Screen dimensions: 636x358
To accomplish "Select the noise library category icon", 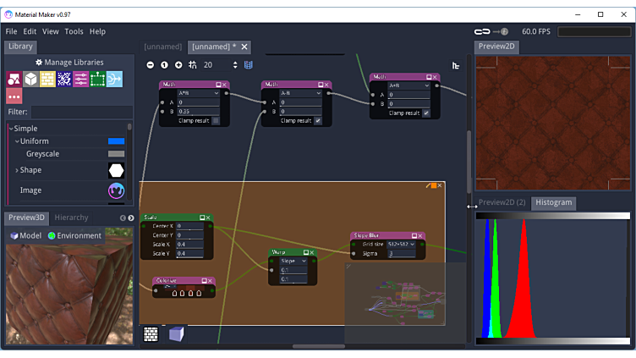I will click(64, 80).
